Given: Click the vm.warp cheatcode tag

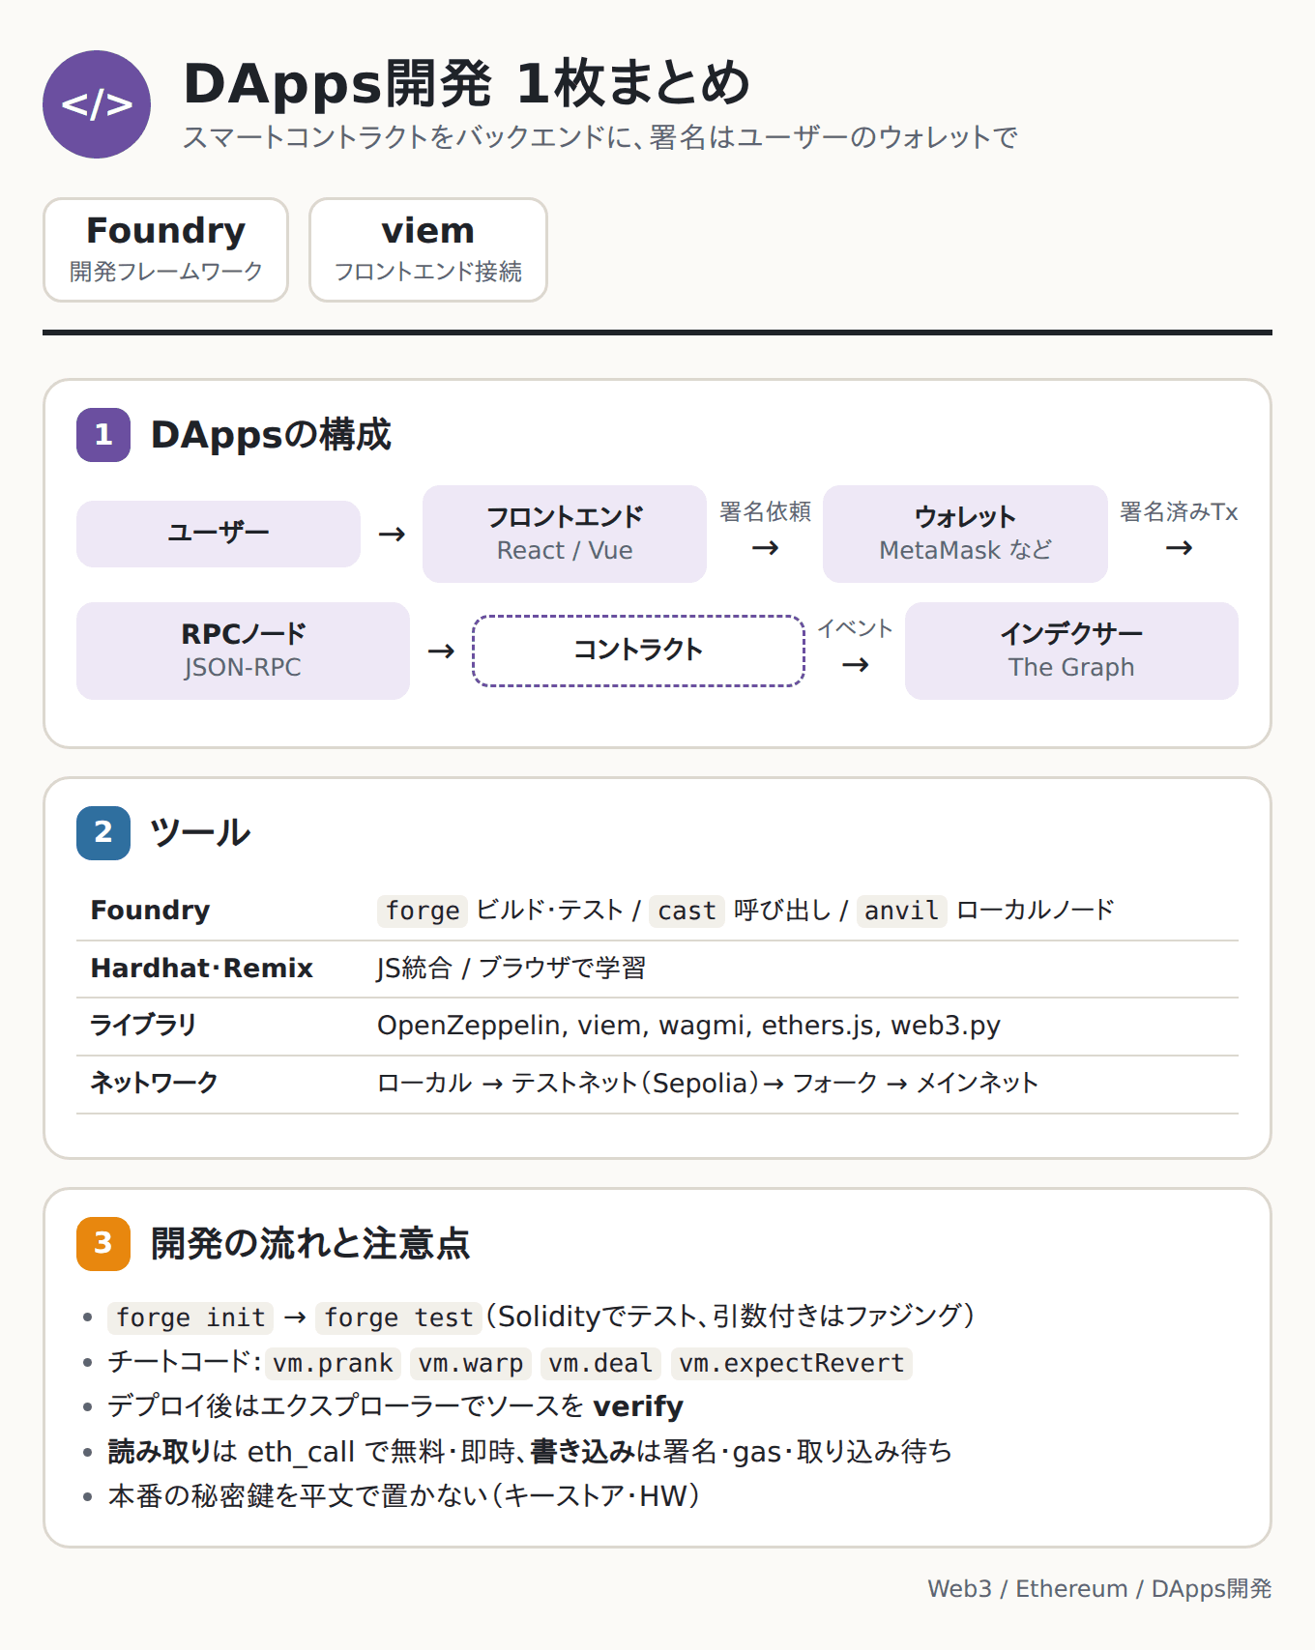Looking at the screenshot, I should click(x=471, y=1363).
